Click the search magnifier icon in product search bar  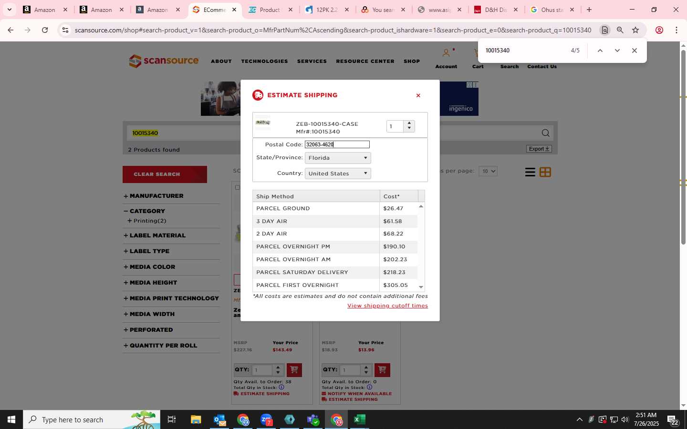point(545,133)
